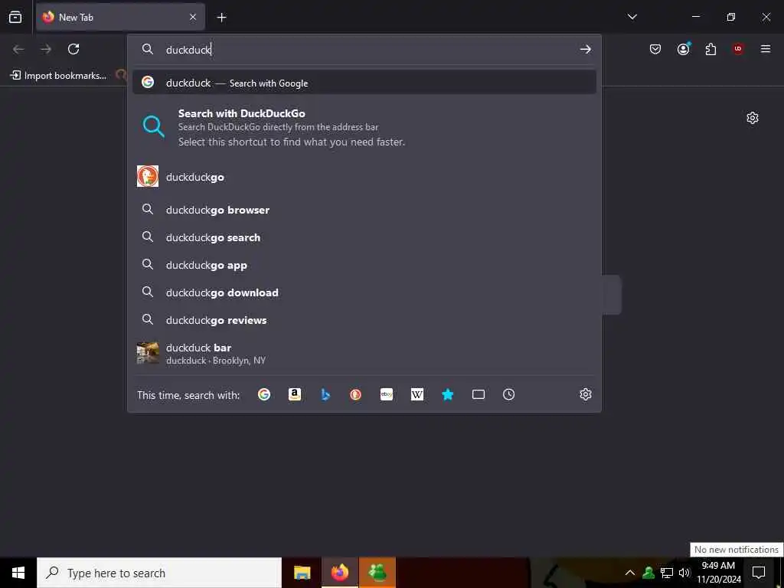
Task: Open the list all tabs chevron
Action: [x=632, y=17]
